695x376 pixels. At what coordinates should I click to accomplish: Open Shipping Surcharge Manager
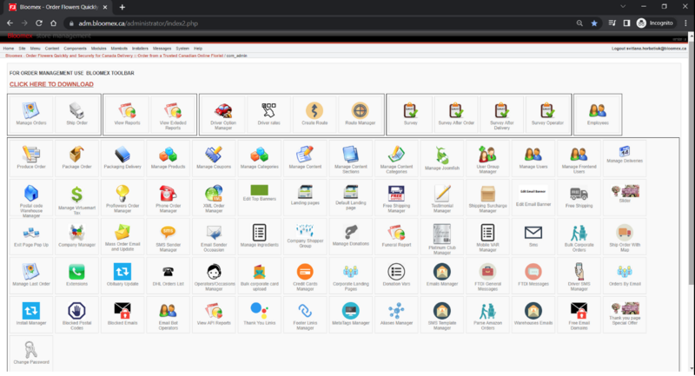(x=487, y=197)
